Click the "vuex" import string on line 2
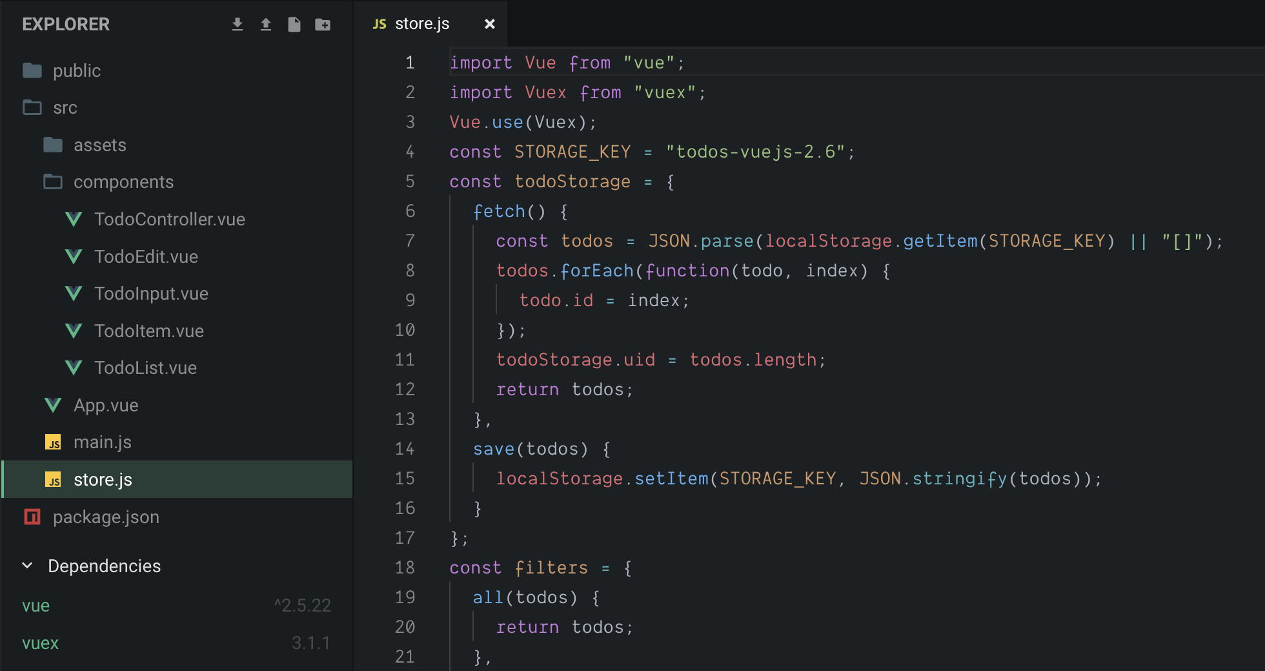 [x=665, y=92]
